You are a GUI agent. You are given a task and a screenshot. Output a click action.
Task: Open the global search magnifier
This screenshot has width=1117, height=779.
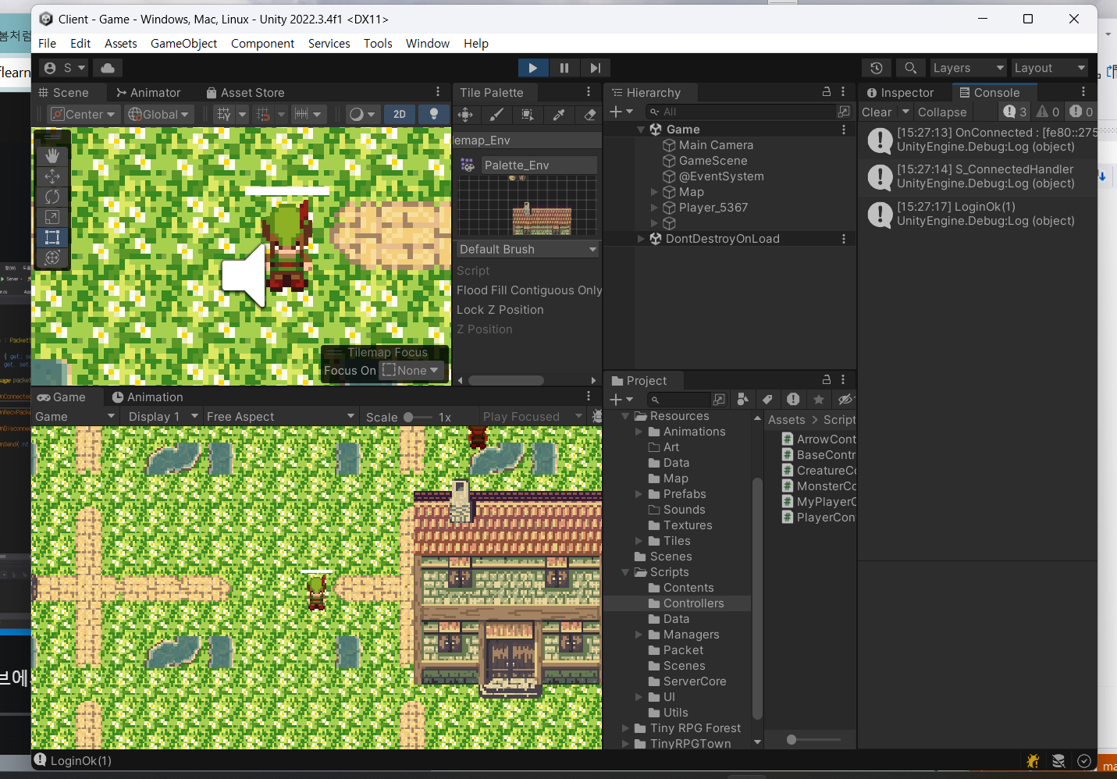click(910, 68)
